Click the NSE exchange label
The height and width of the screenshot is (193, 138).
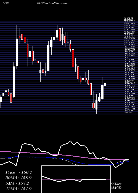pos(6,3)
